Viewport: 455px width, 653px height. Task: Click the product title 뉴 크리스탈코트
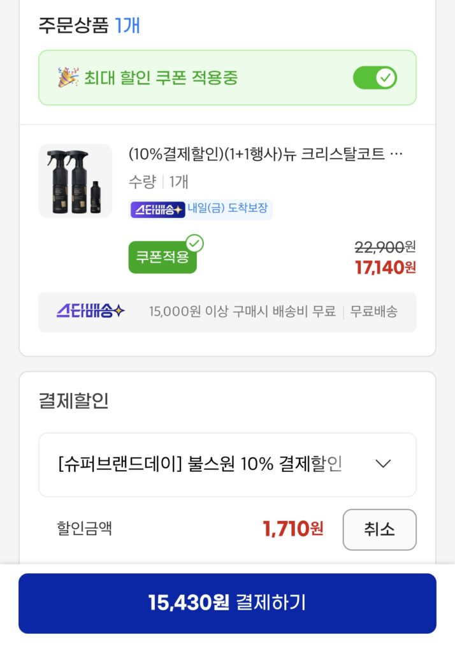click(x=268, y=153)
